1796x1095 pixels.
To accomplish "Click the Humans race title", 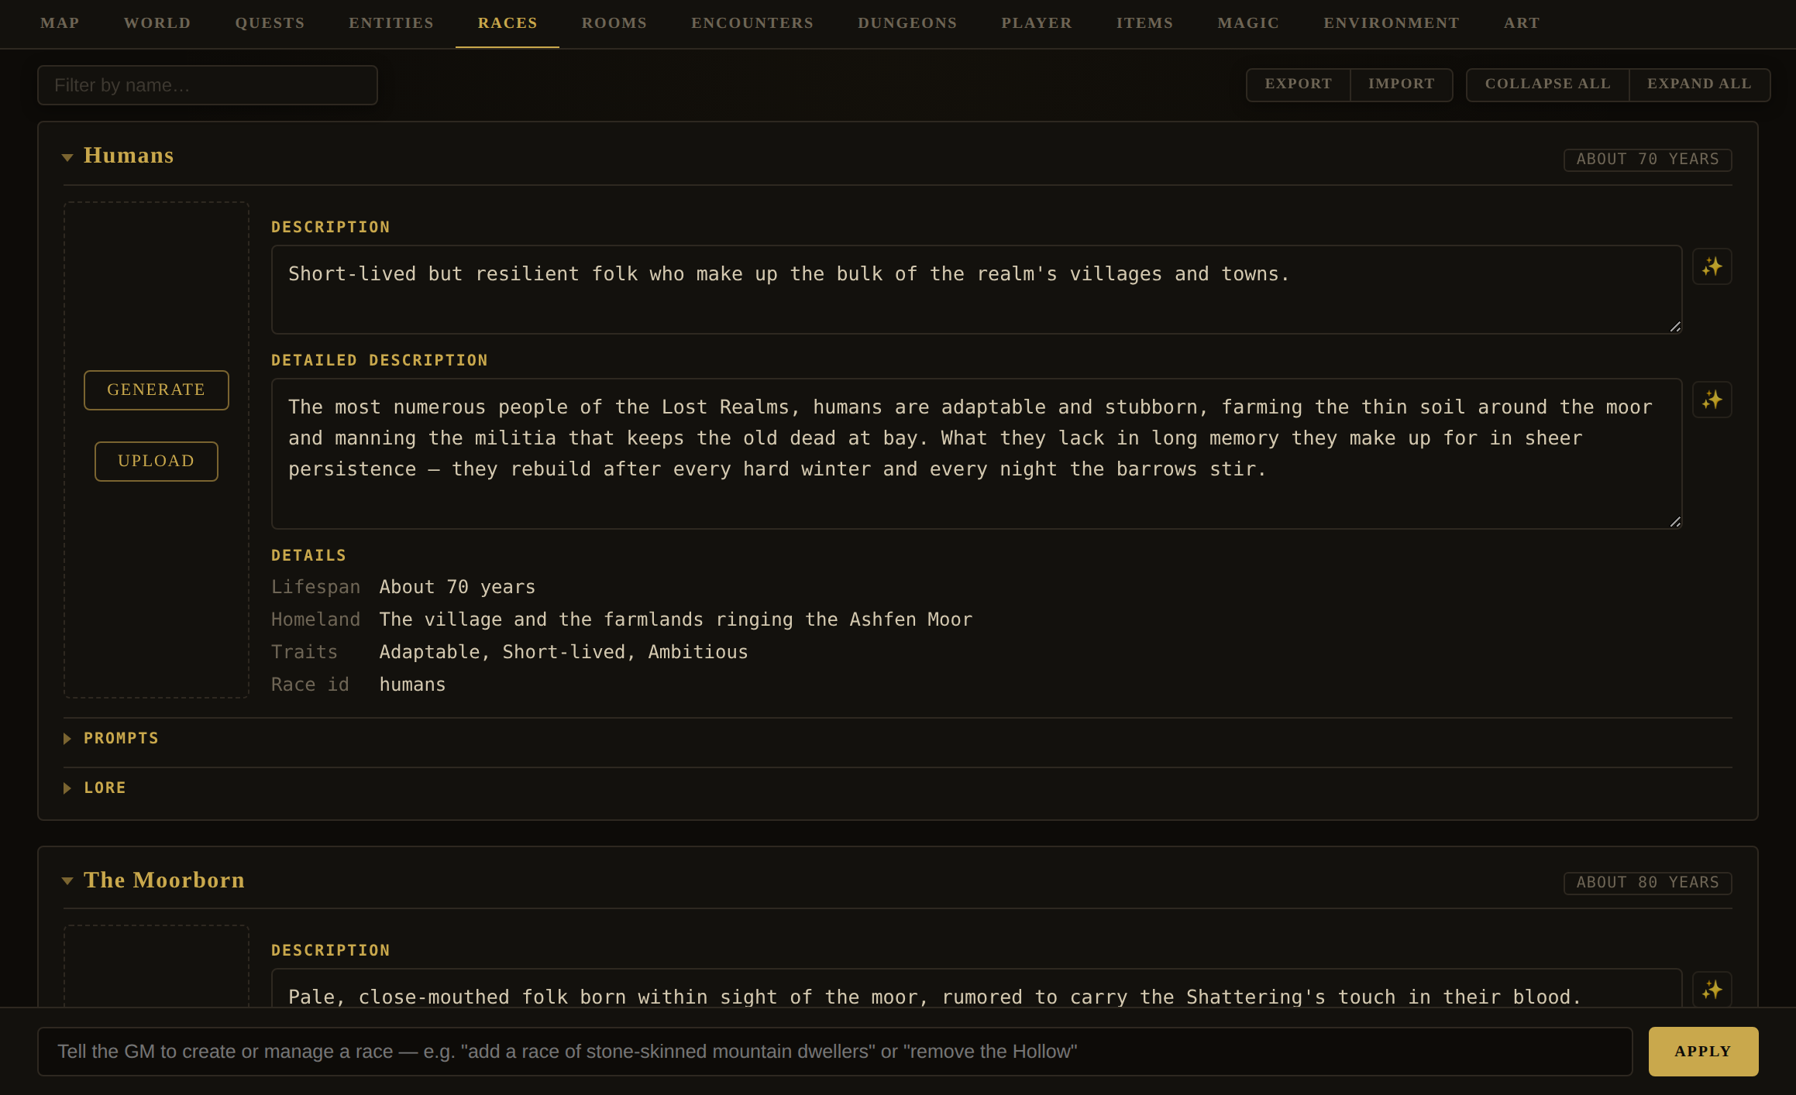I will [x=129, y=156].
